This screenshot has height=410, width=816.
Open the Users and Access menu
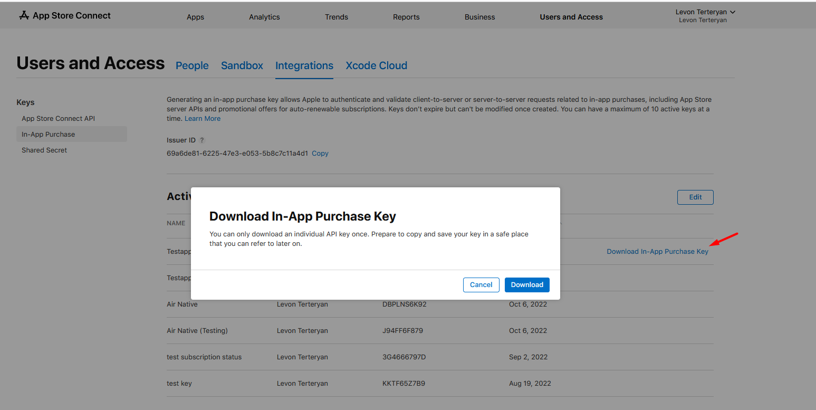[x=571, y=17]
